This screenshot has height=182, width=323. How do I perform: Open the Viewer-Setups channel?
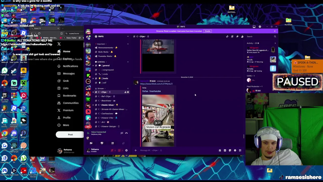(x=112, y=126)
